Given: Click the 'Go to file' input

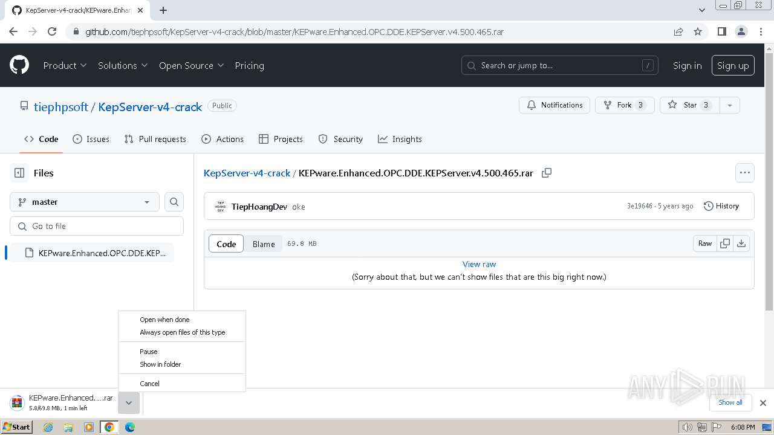Looking at the screenshot, I should pyautogui.click(x=97, y=226).
